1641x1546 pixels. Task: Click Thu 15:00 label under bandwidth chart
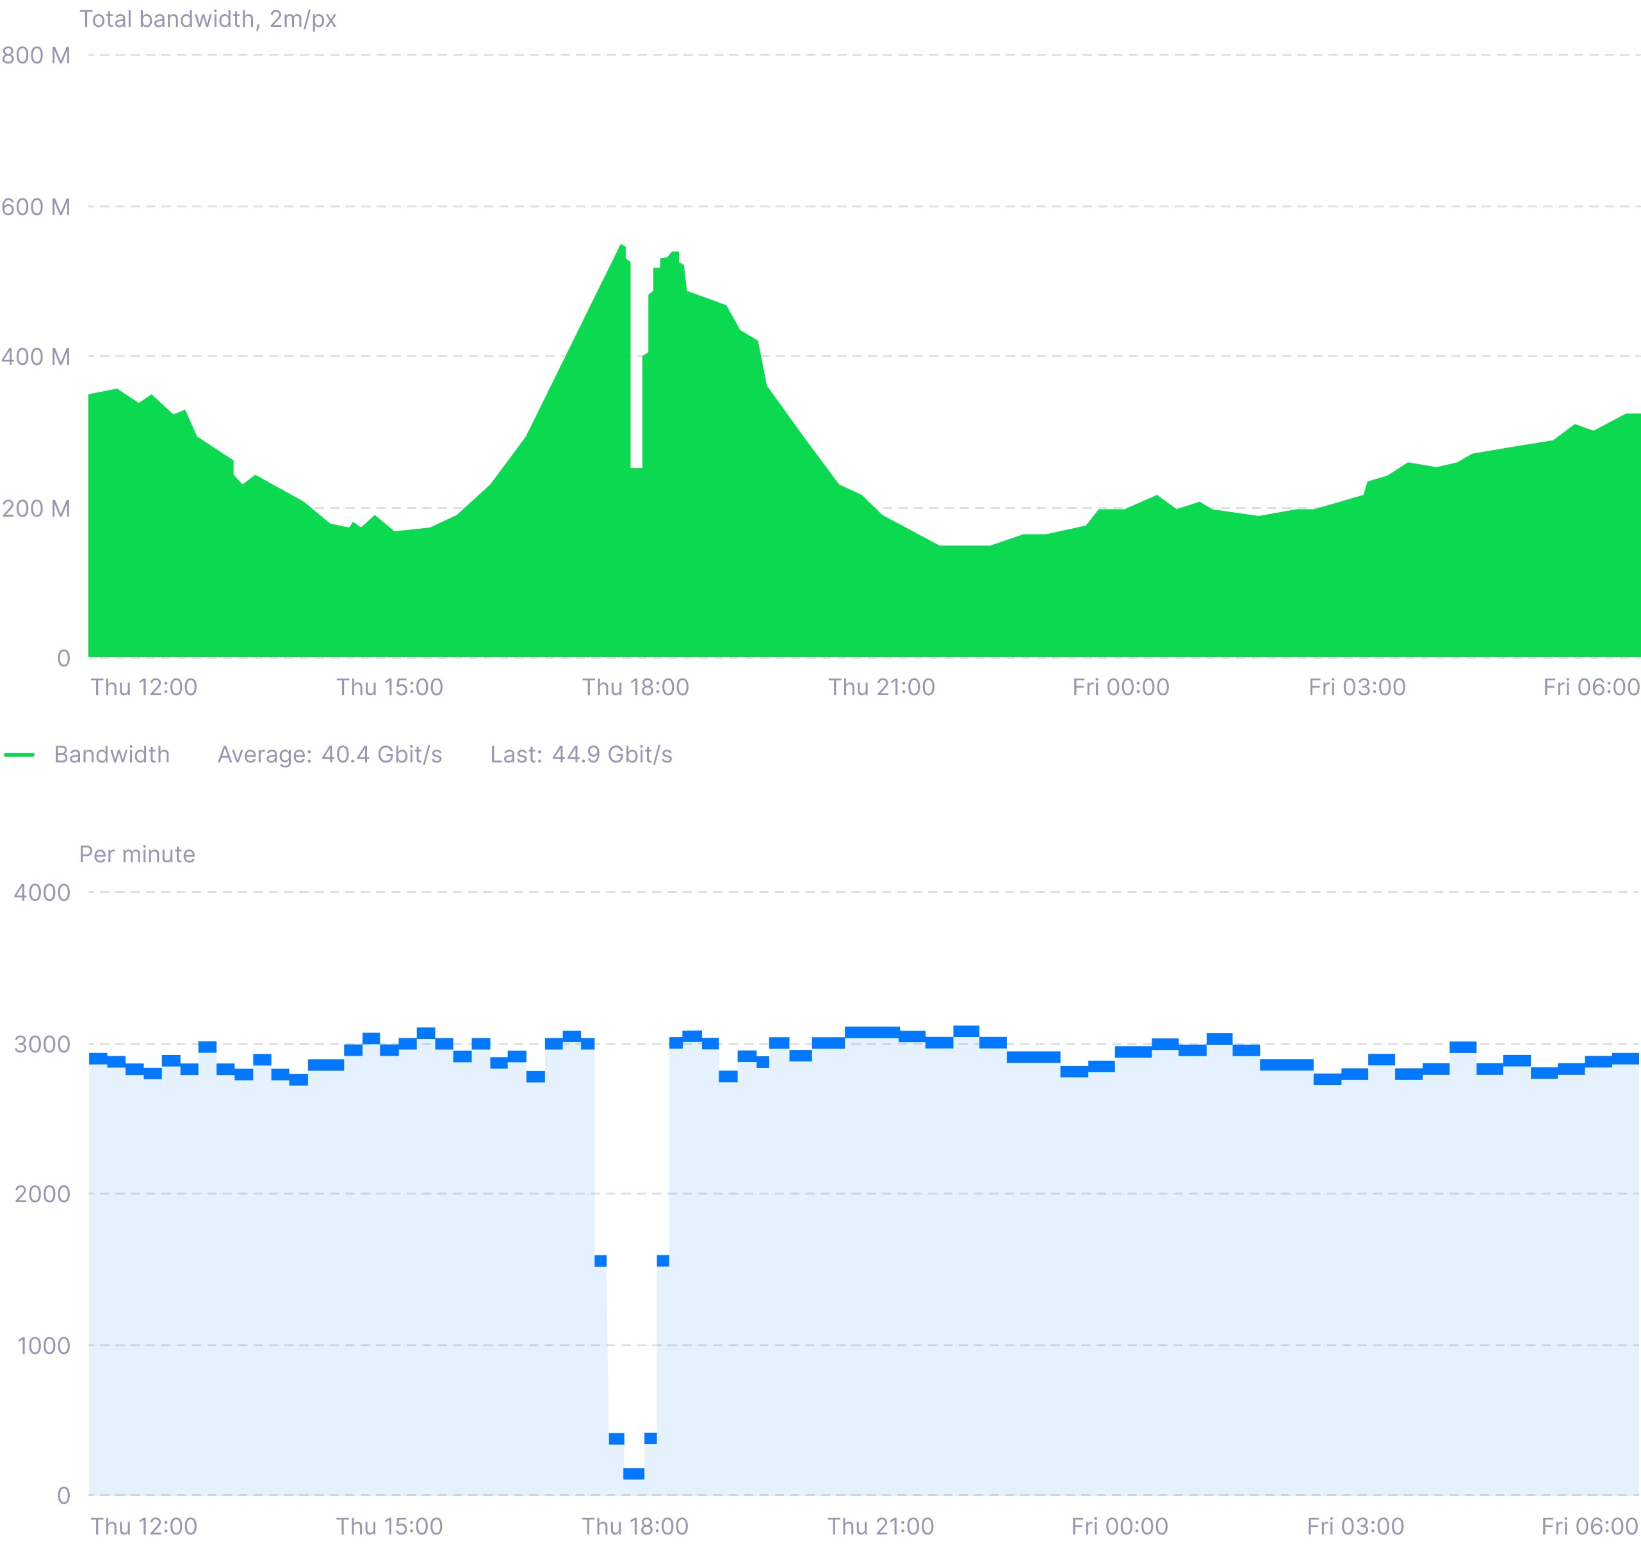tap(389, 686)
